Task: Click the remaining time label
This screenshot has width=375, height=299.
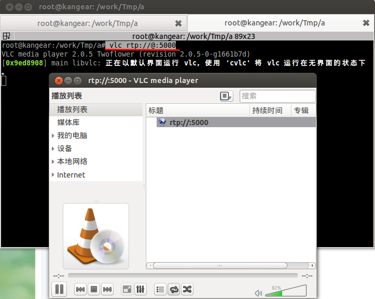Action: coord(307,276)
